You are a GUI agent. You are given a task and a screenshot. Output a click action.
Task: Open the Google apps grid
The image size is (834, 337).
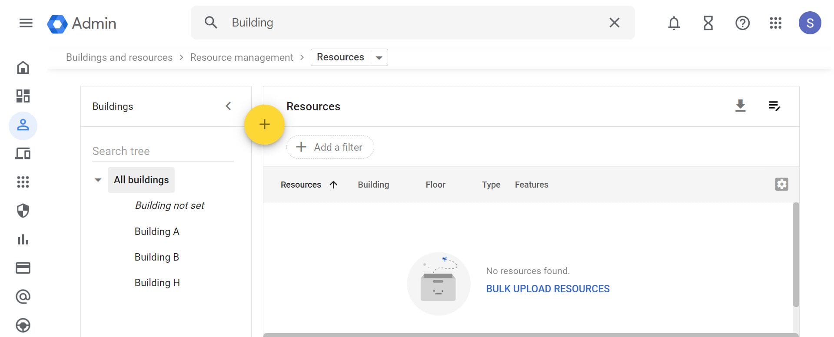[776, 23]
